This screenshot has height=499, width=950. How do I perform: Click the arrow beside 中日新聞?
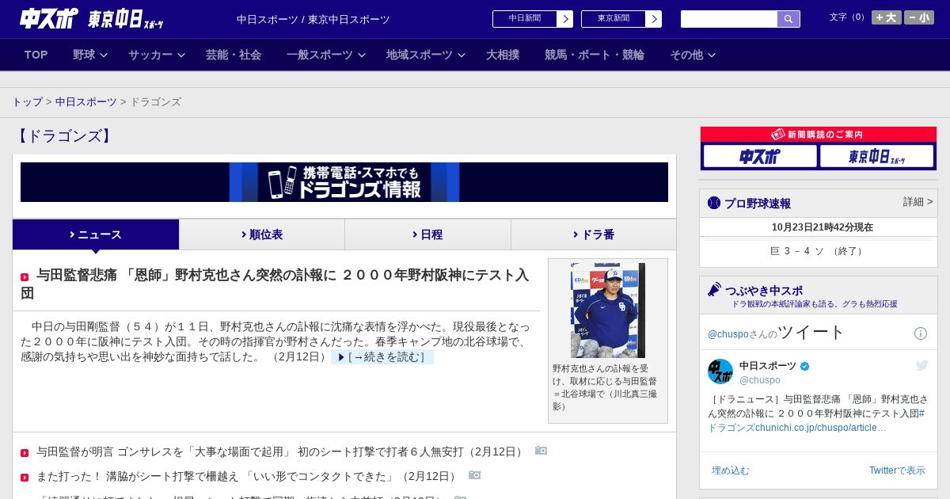[564, 19]
